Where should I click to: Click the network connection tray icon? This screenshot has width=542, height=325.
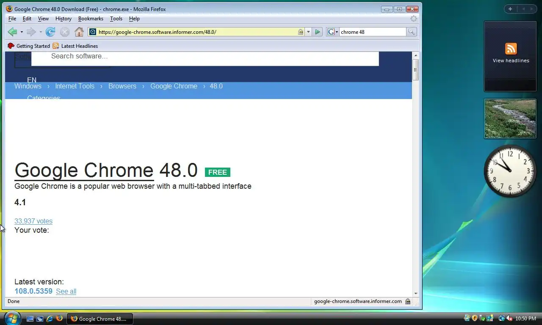(x=502, y=318)
